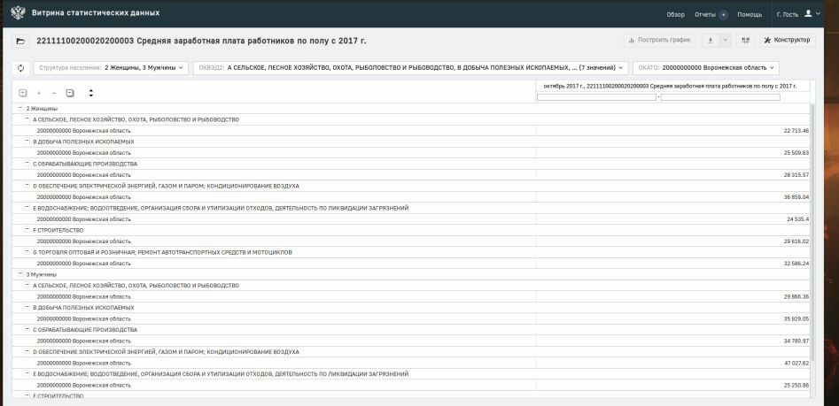Select the value 25 250.86
The height and width of the screenshot is (406, 839).
tap(796, 385)
